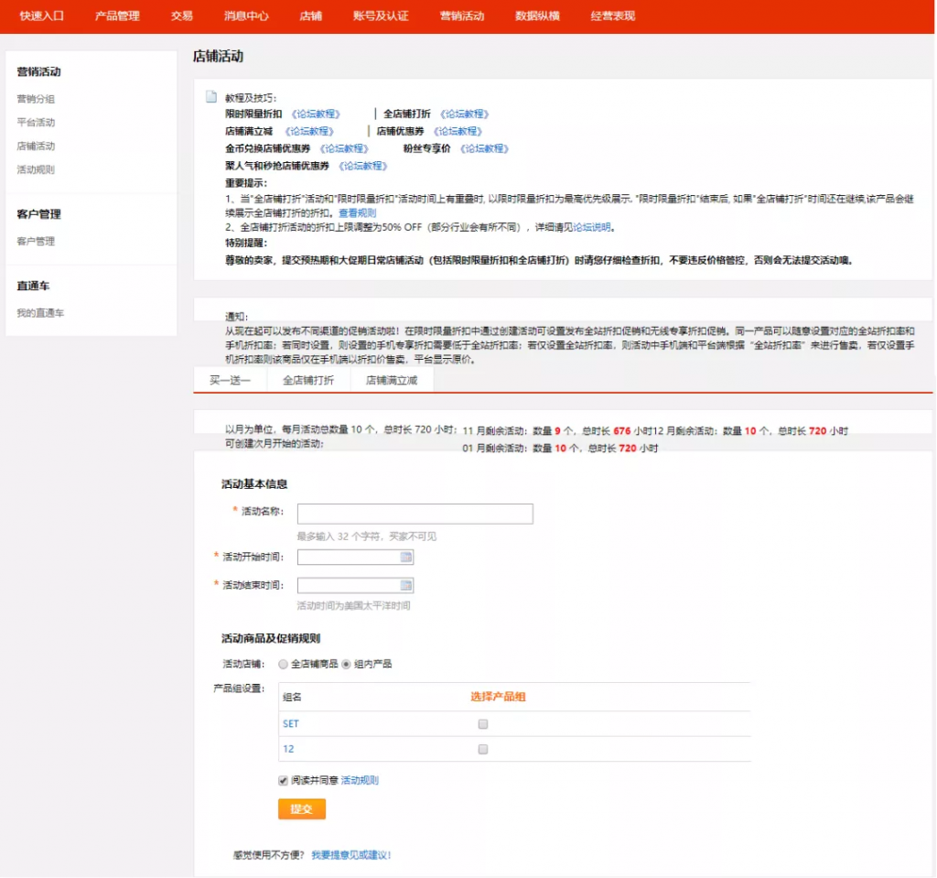This screenshot has width=937, height=878.
Task: Switch to the 全店铺打折 tab
Action: coord(308,380)
